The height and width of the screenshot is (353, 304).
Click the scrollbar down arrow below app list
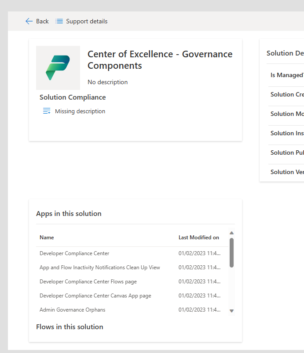coord(231,311)
